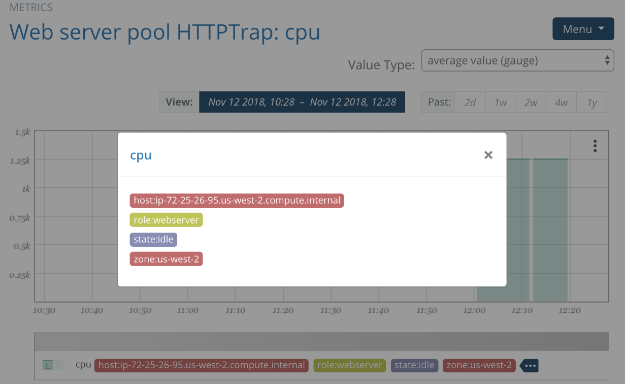The width and height of the screenshot is (625, 384).
Task: Open the chart kebab options menu
Action: point(594,146)
